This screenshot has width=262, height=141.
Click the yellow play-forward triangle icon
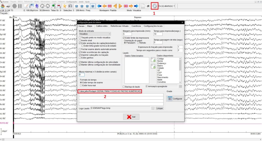pos(121,6)
